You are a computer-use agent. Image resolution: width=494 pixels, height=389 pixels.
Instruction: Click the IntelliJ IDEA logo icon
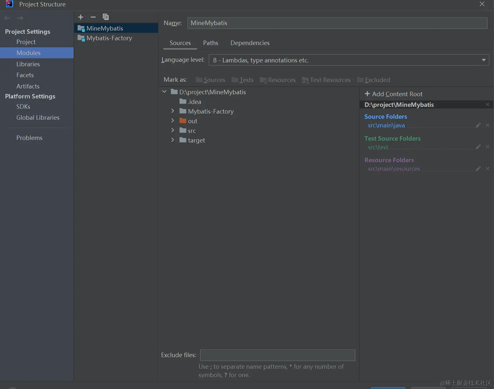pos(10,4)
